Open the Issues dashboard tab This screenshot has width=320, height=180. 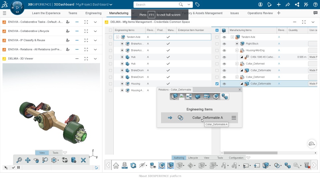[234, 13]
